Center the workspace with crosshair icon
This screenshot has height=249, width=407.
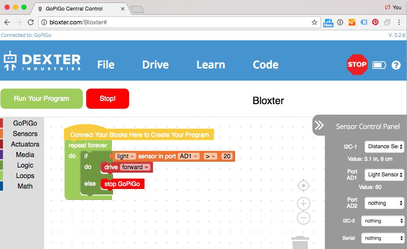pyautogui.click(x=304, y=185)
